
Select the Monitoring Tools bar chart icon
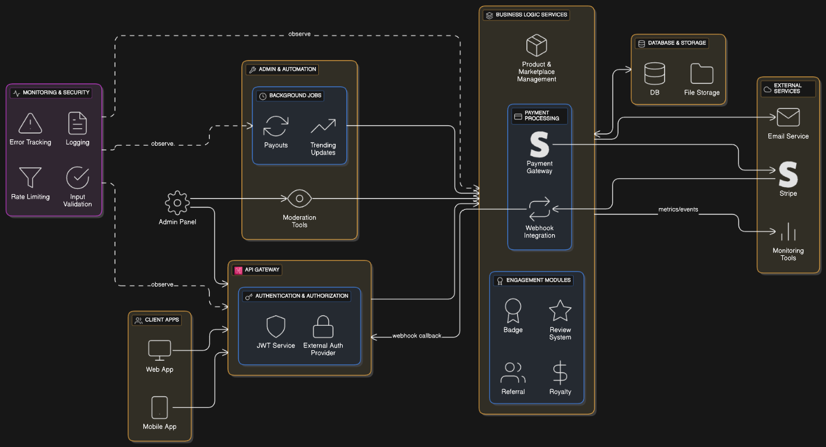point(788,231)
